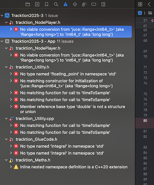Open the Test navigator diamond icon

75,4
